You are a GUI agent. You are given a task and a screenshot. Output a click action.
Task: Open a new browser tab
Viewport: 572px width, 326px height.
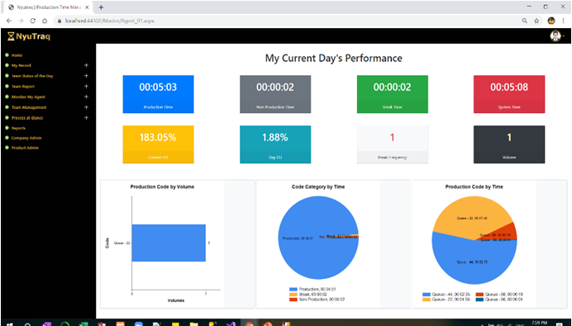[101, 7]
